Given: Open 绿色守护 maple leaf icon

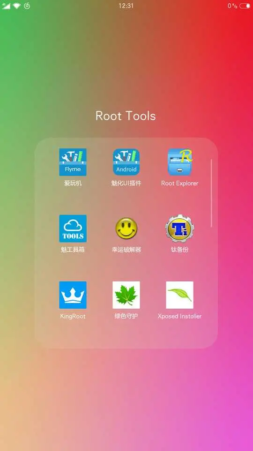Looking at the screenshot, I should (x=126, y=295).
